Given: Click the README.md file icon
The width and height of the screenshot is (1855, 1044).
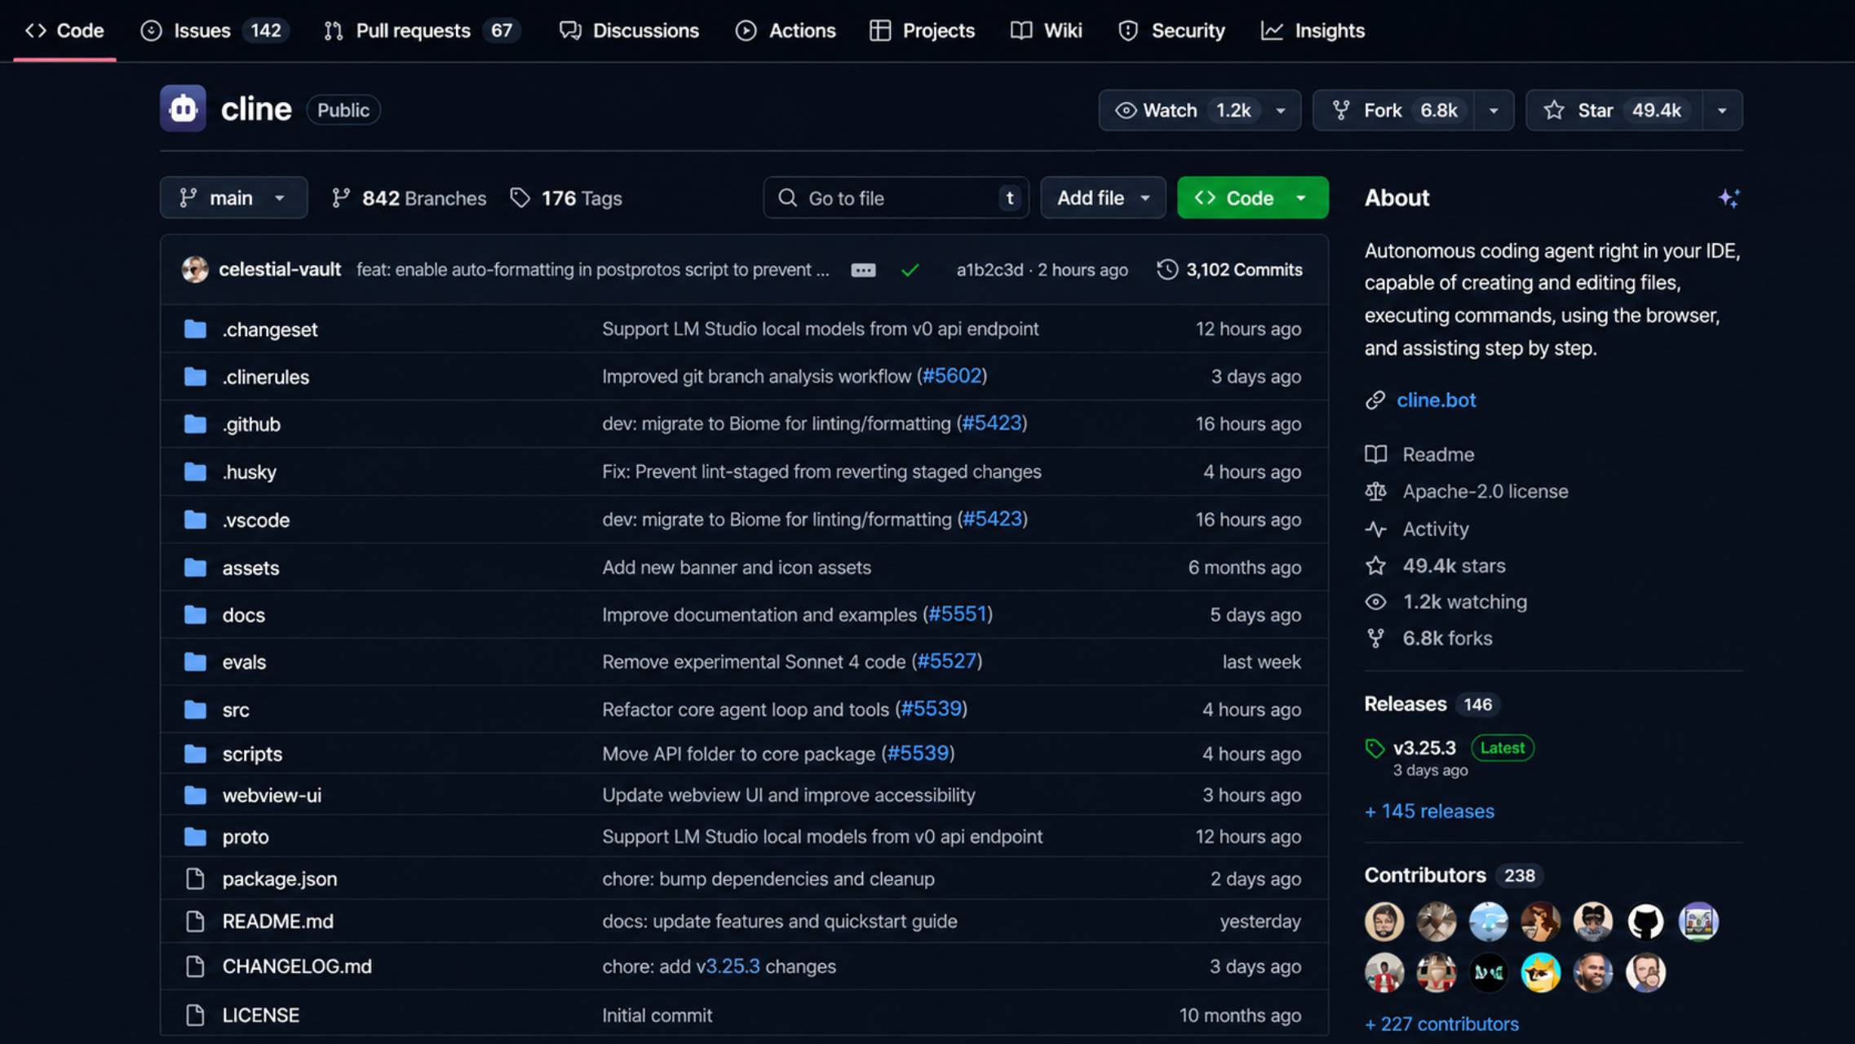Looking at the screenshot, I should [x=195, y=921].
